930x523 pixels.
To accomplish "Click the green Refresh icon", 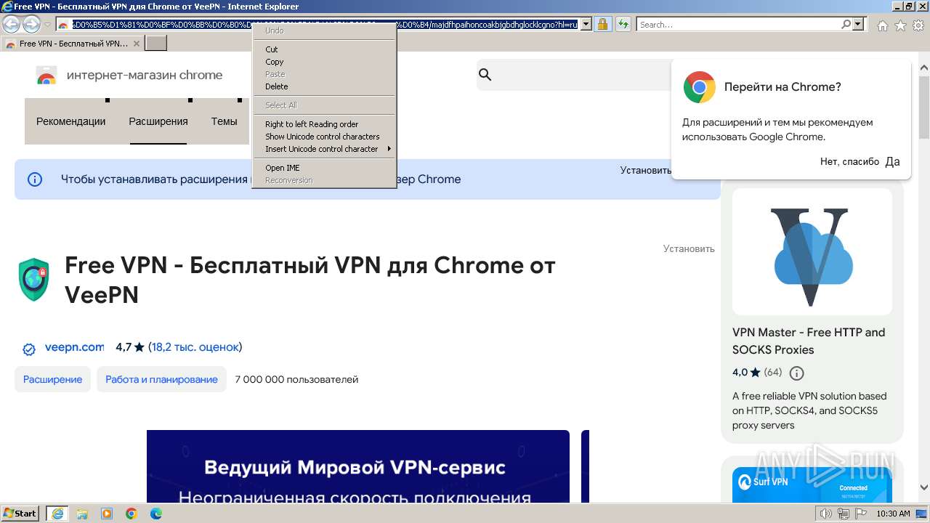I will (623, 24).
